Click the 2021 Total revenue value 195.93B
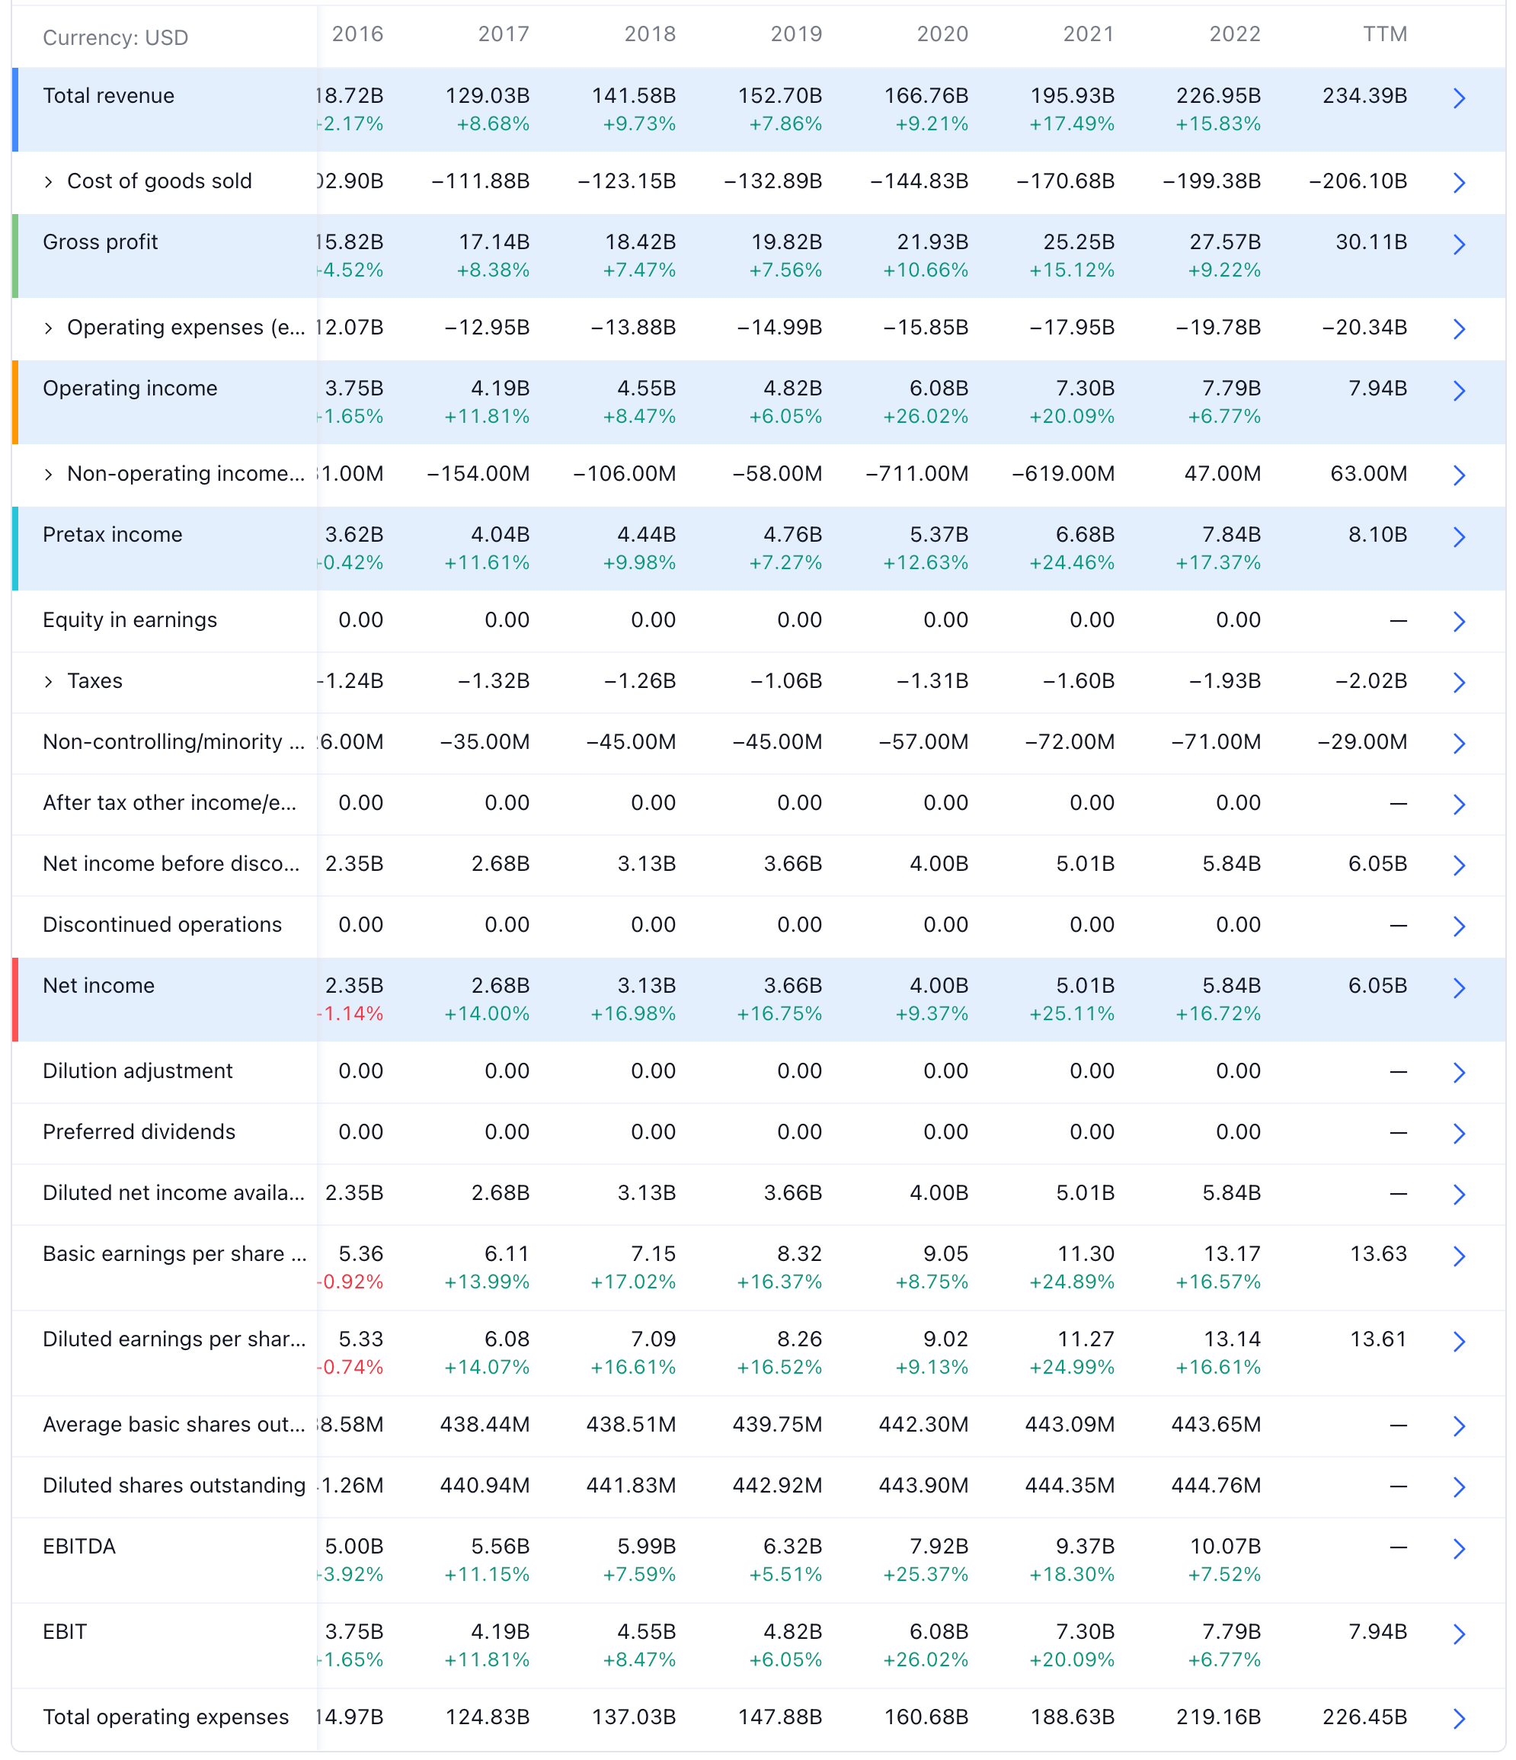This screenshot has width=1516, height=1760. [1072, 96]
